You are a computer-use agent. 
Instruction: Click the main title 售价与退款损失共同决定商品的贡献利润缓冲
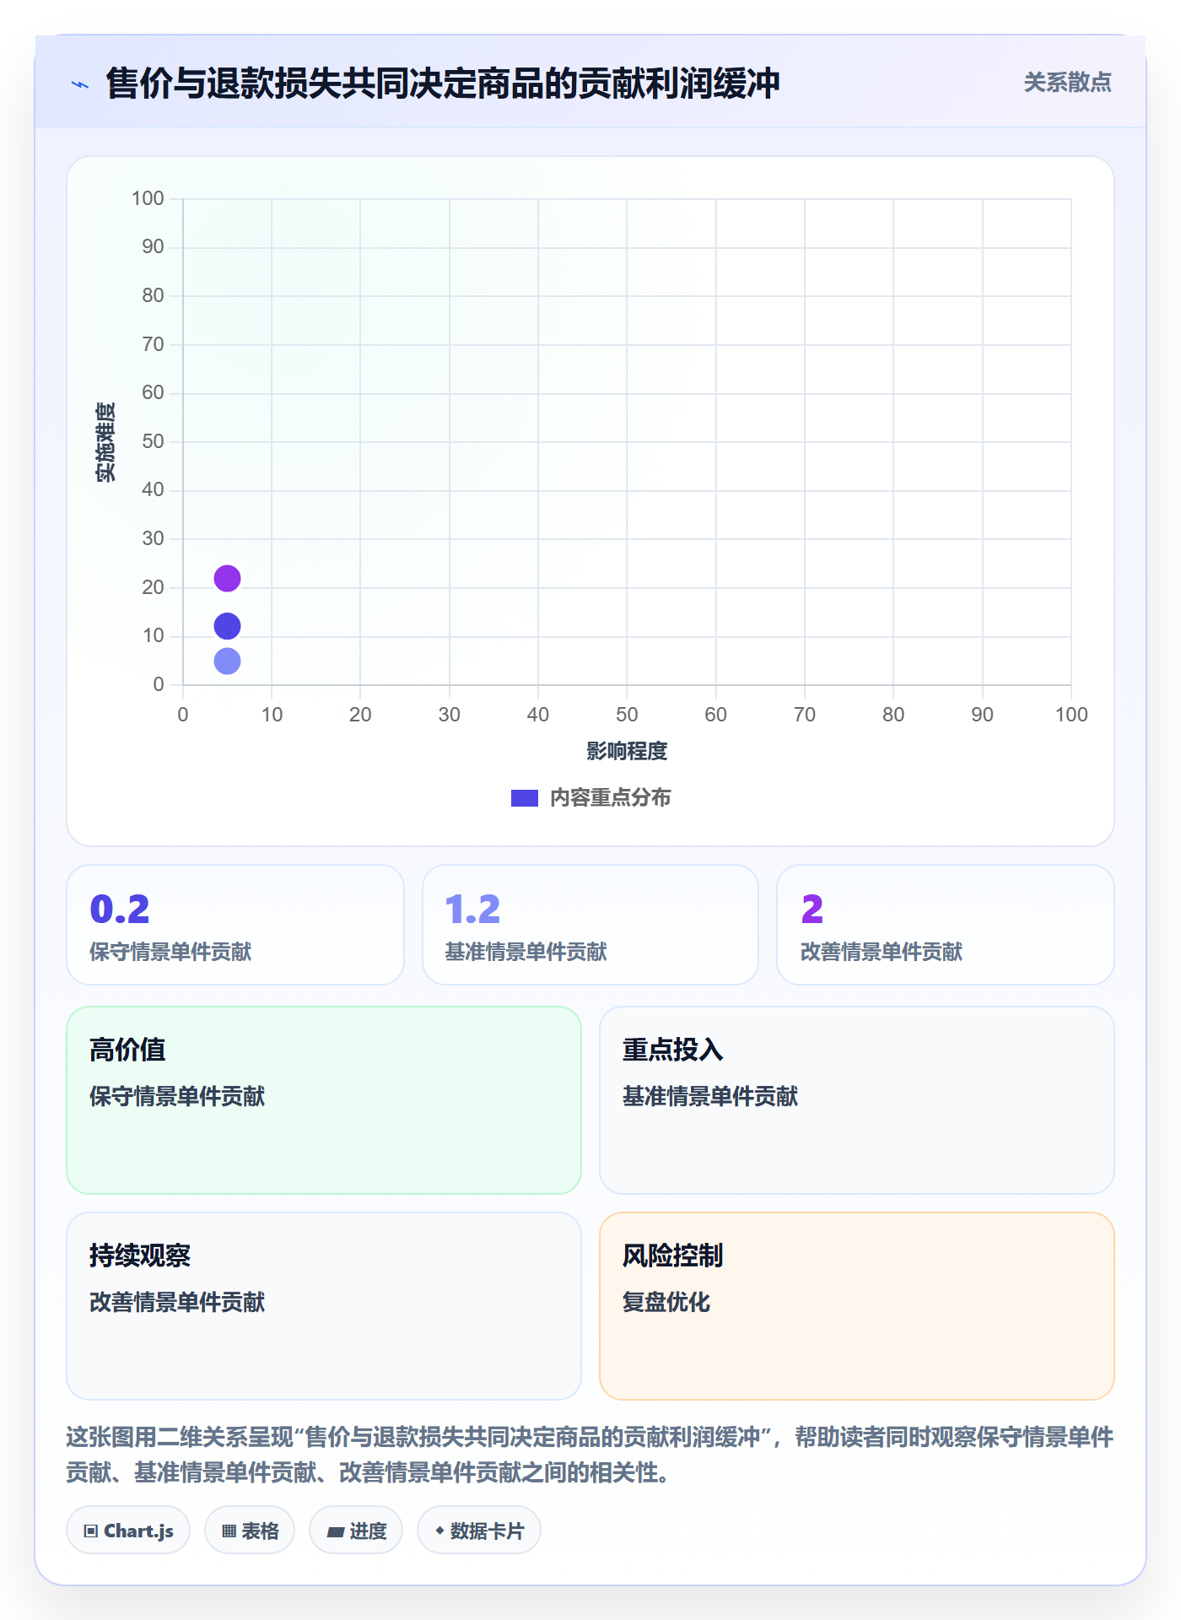(x=443, y=84)
